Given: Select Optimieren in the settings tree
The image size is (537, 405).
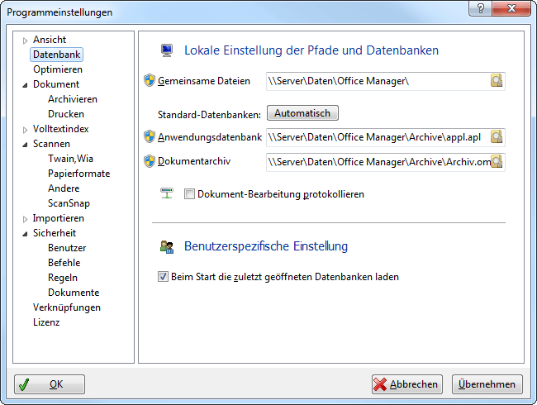Looking at the screenshot, I should [x=57, y=69].
